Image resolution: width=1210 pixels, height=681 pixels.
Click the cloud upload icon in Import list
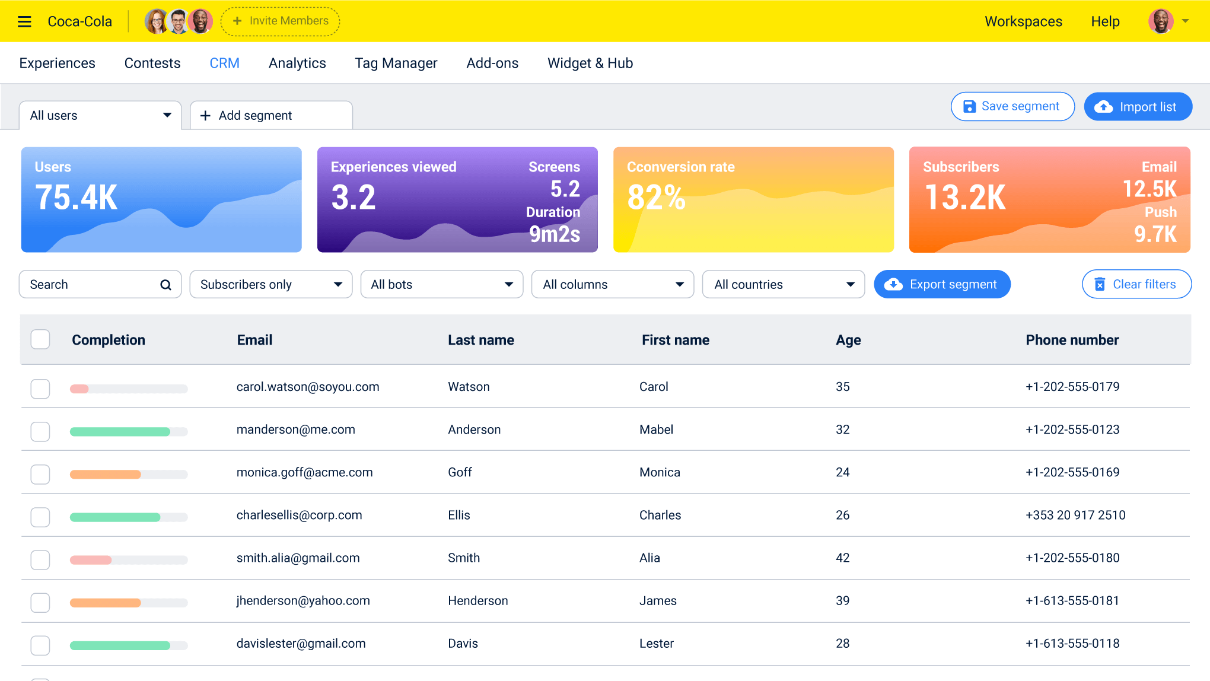pyautogui.click(x=1103, y=107)
